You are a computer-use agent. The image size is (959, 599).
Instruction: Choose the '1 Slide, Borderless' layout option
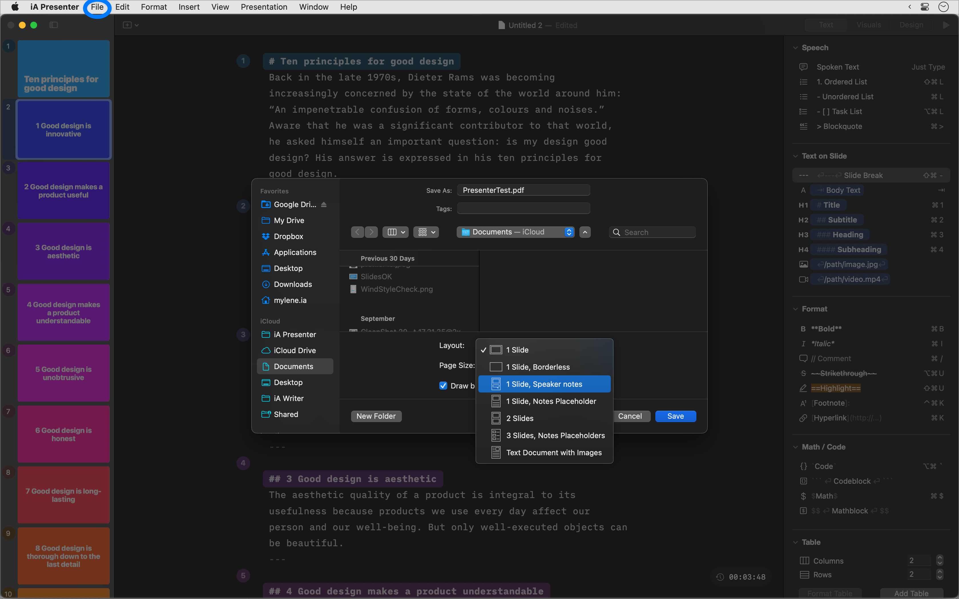point(544,367)
